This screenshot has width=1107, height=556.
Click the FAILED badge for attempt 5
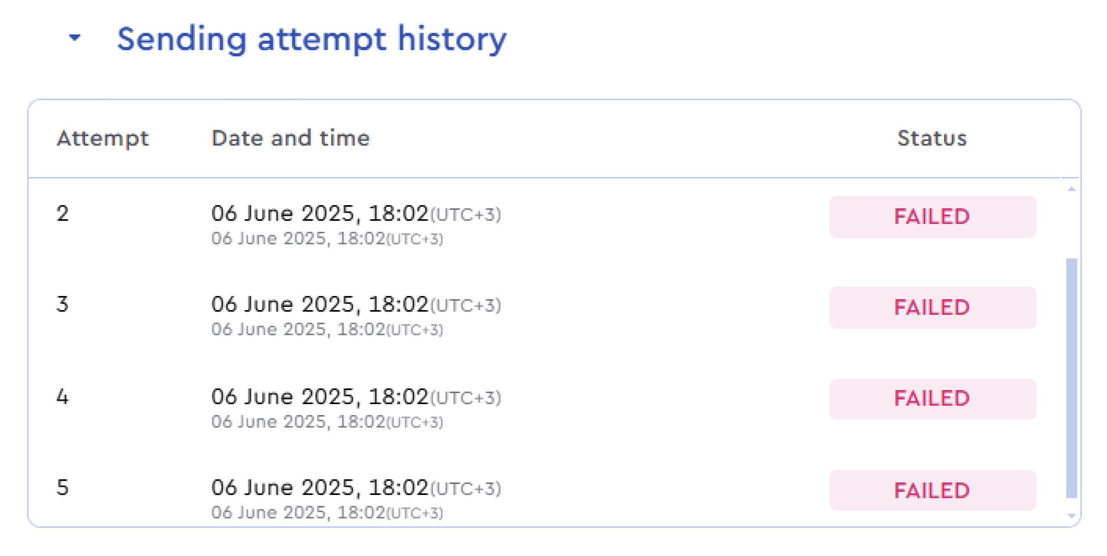coord(932,491)
